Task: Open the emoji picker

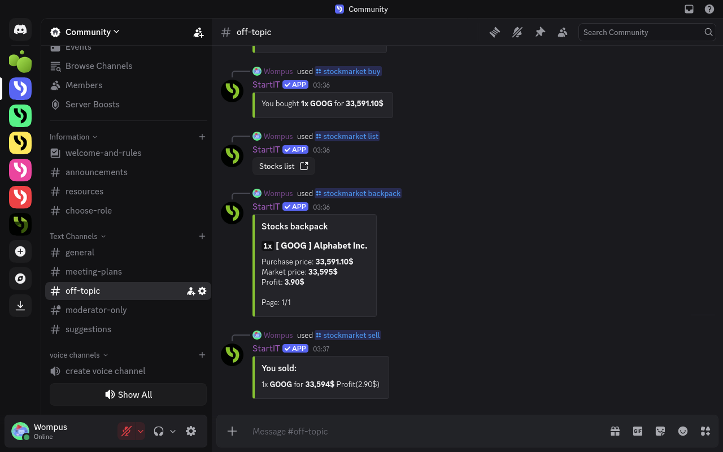Action: tap(683, 431)
